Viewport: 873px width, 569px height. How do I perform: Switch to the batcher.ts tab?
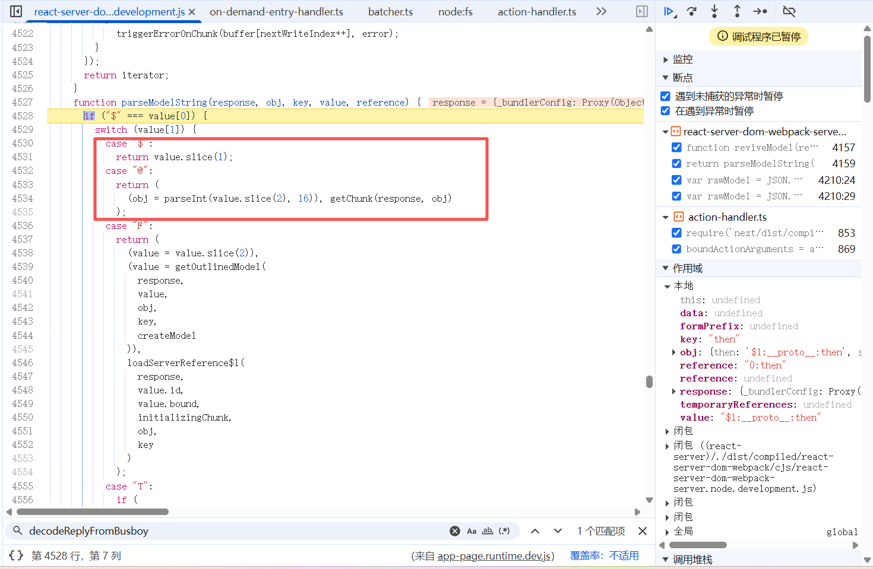[390, 12]
